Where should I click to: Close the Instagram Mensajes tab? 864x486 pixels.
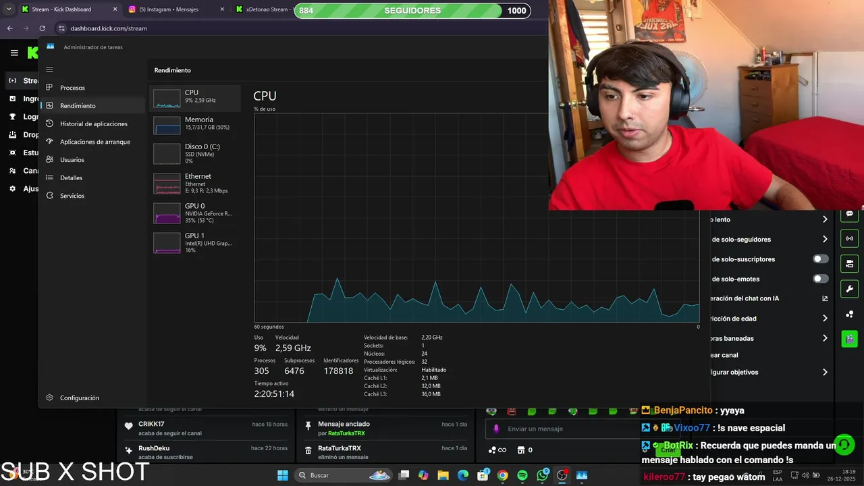click(222, 9)
